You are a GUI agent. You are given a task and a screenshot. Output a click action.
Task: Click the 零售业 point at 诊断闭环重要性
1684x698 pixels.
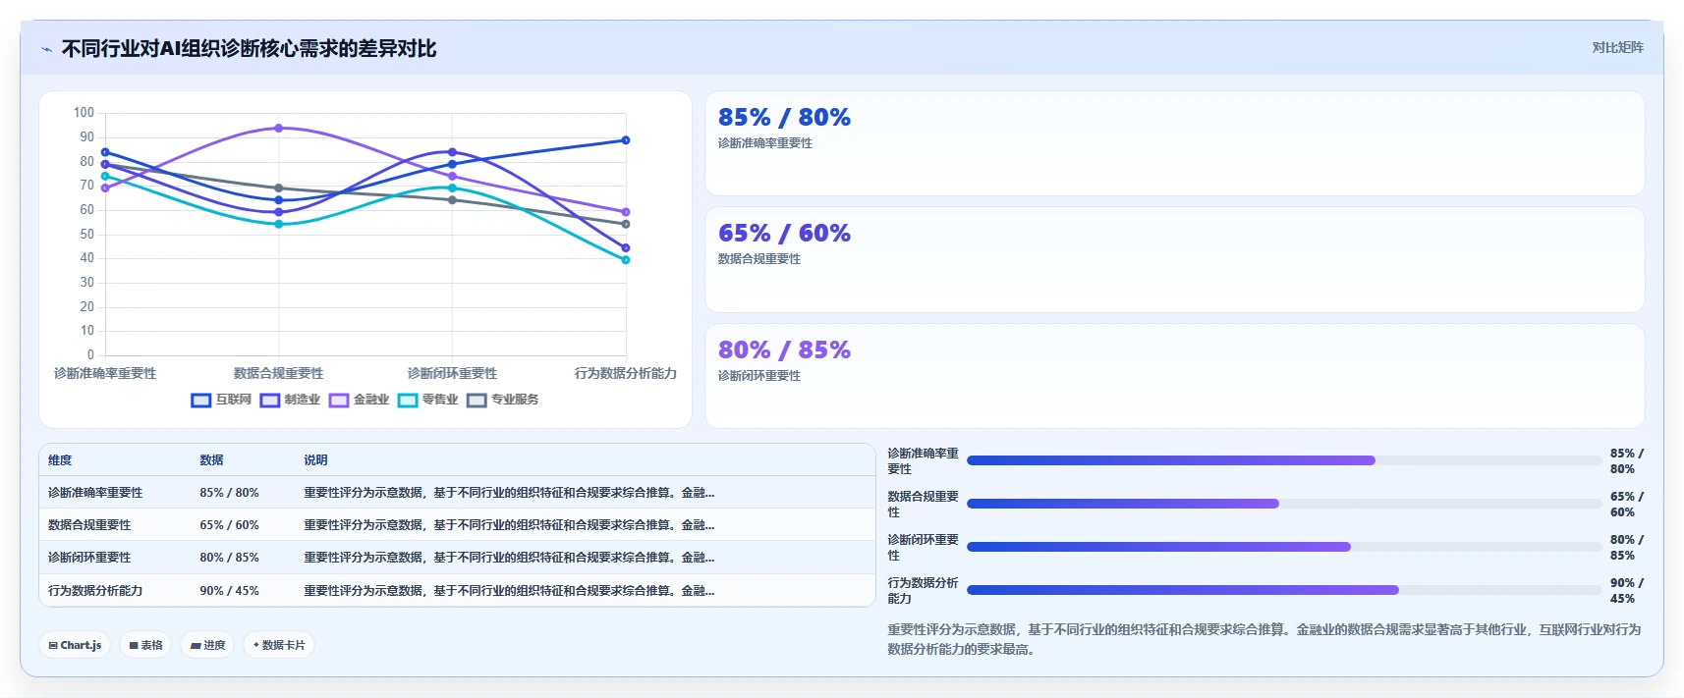pos(452,188)
